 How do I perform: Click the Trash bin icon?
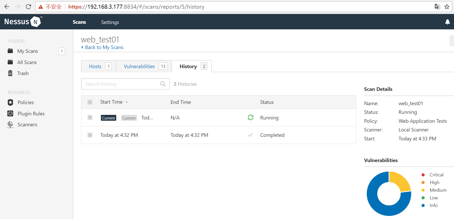click(x=10, y=73)
